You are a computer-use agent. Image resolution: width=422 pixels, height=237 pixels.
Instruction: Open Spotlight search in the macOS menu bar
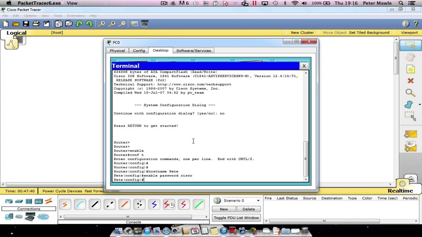pos(401,3)
